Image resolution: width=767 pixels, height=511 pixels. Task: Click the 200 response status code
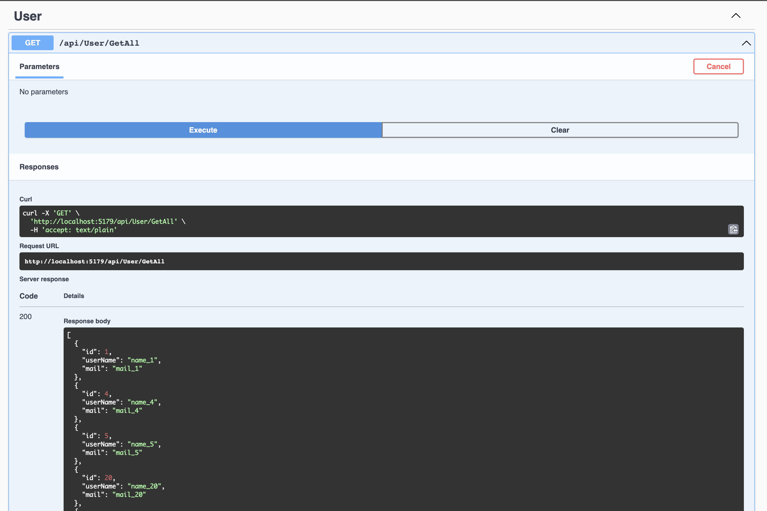pos(25,317)
